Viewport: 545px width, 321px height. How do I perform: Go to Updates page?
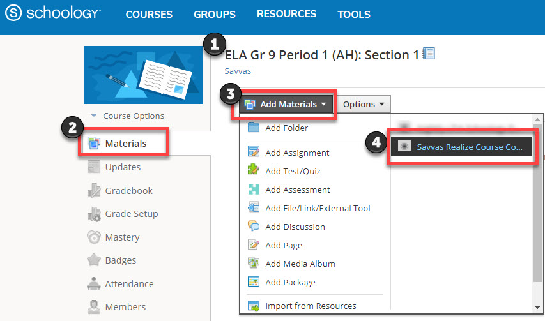(123, 167)
